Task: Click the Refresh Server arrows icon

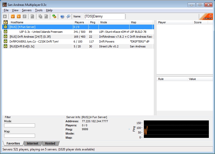Action: pos(25,16)
